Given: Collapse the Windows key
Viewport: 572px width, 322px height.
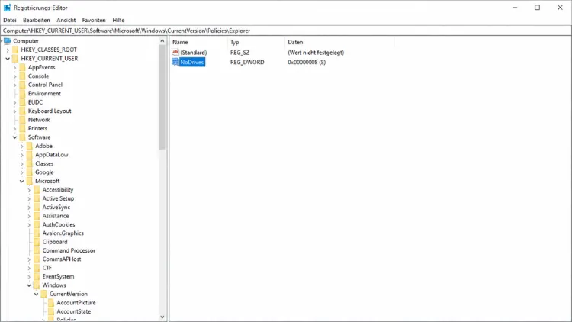Looking at the screenshot, I should pyautogui.click(x=29, y=285).
